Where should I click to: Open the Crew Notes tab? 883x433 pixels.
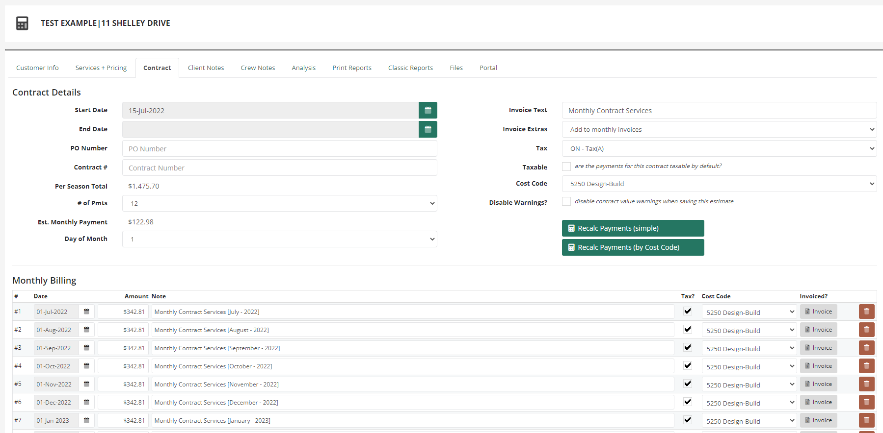coord(258,68)
